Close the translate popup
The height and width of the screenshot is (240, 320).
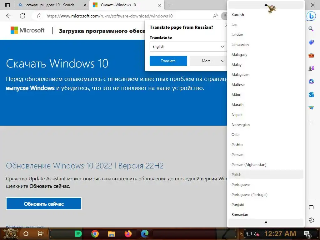(226, 25)
